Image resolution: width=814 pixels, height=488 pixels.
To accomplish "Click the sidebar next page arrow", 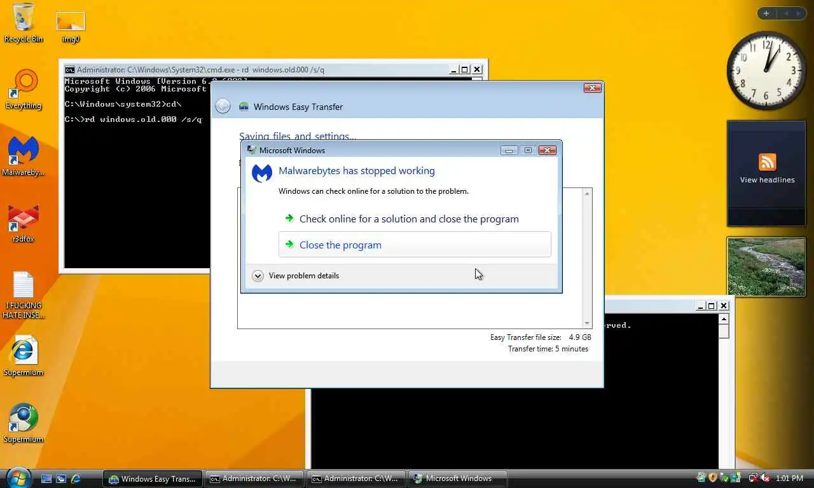I will tap(799, 13).
